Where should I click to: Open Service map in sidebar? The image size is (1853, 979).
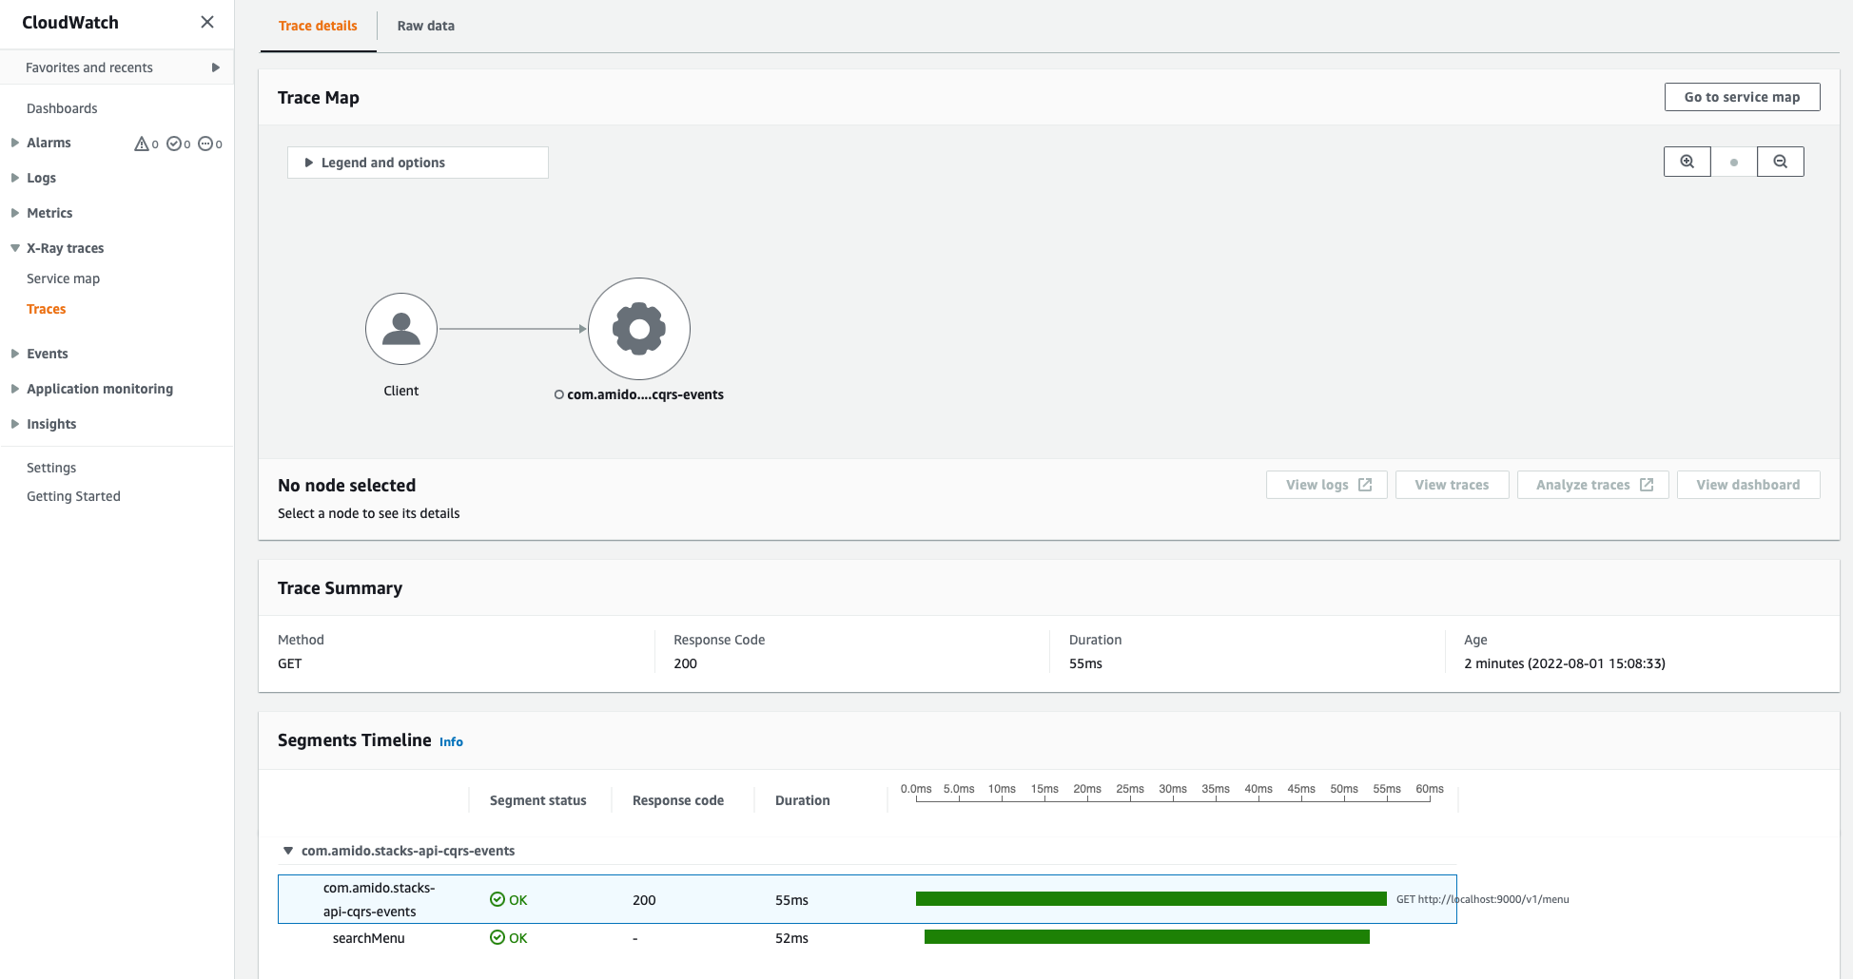tap(63, 278)
